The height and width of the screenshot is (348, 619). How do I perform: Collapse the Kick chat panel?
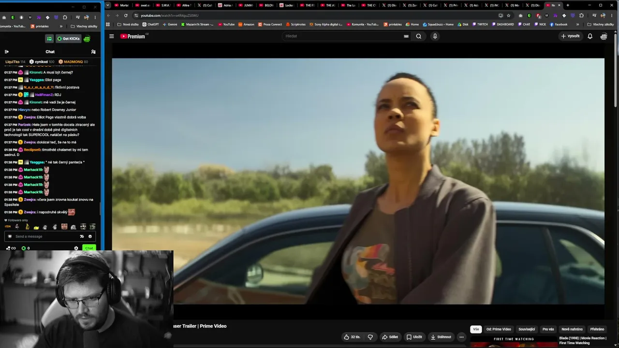(6, 52)
